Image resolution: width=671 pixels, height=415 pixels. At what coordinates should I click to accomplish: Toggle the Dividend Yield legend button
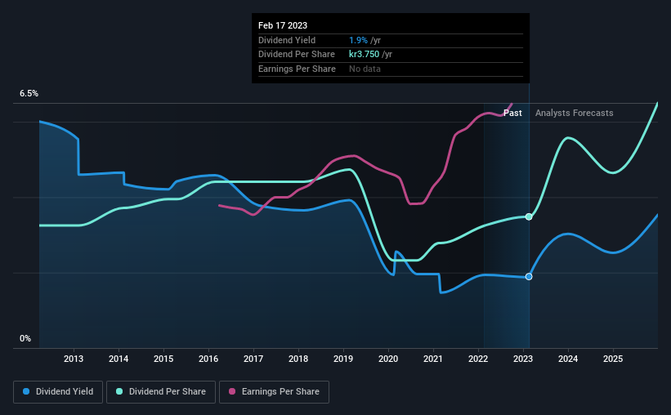tap(58, 392)
